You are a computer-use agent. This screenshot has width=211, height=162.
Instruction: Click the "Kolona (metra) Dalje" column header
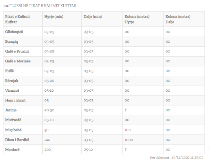178,19
